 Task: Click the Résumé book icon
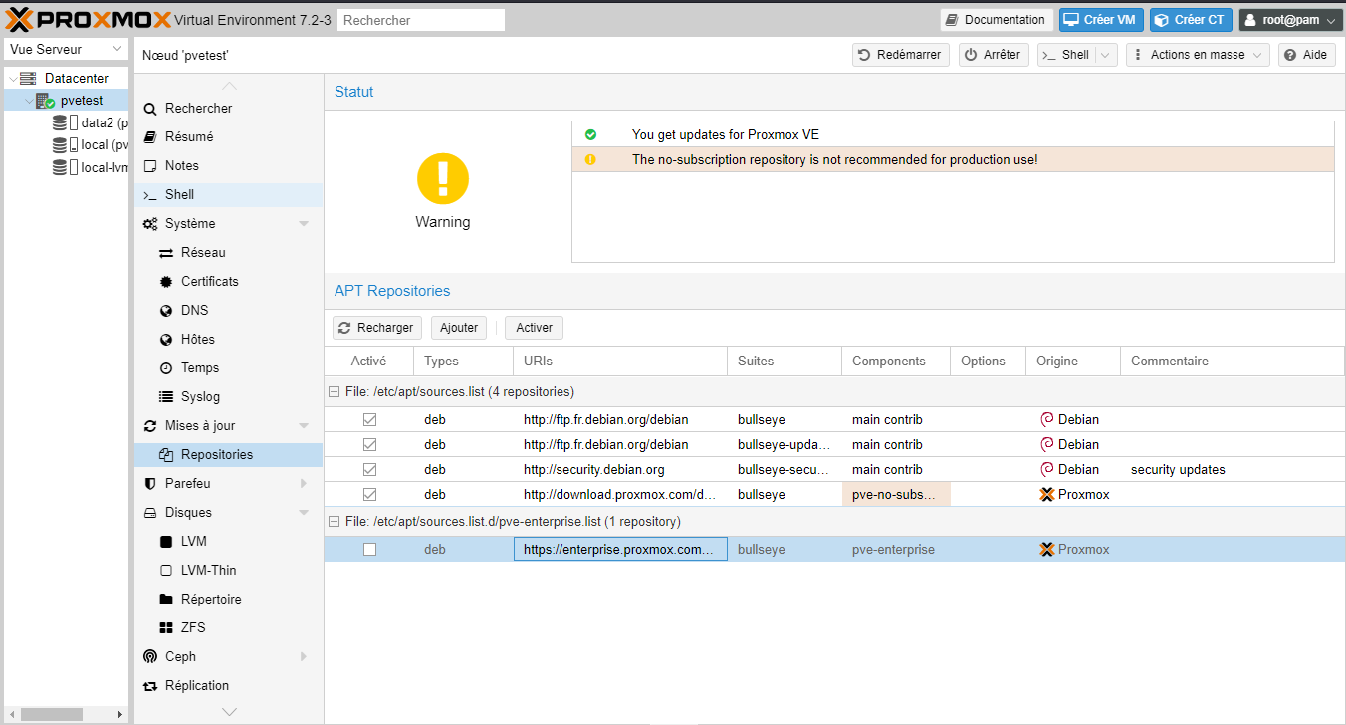[x=150, y=137]
